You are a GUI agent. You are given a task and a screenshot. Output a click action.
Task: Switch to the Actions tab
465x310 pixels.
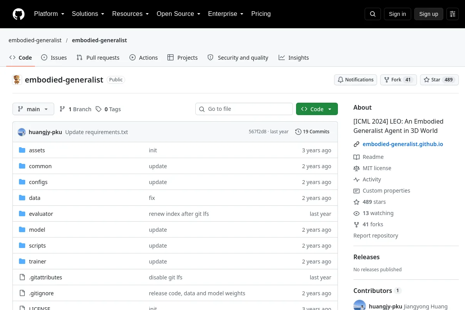point(144,58)
